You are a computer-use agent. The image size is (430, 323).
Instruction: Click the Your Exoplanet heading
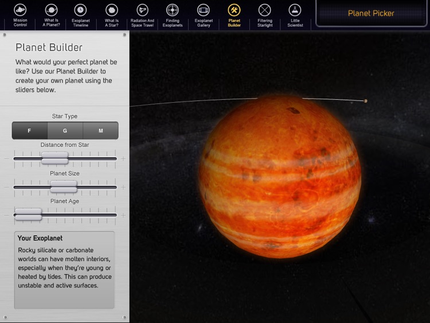click(x=40, y=238)
